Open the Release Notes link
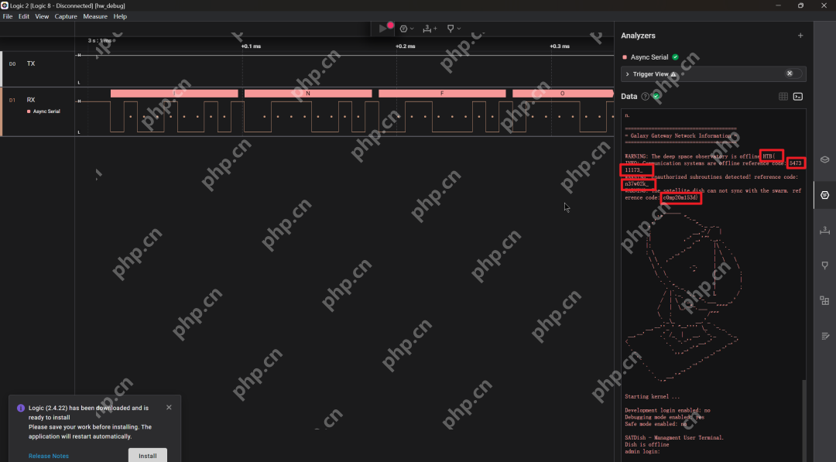 pyautogui.click(x=49, y=456)
